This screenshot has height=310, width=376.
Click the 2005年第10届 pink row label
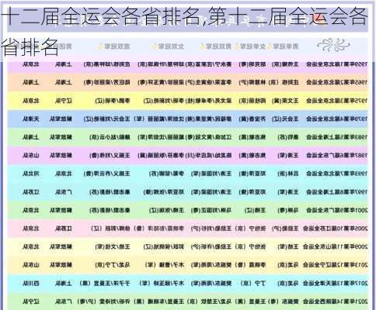coord(335,229)
